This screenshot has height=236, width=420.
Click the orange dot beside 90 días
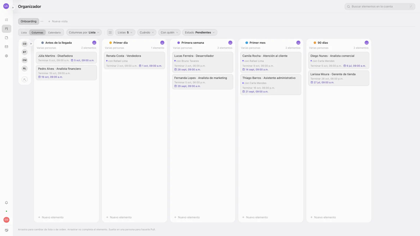(315, 43)
